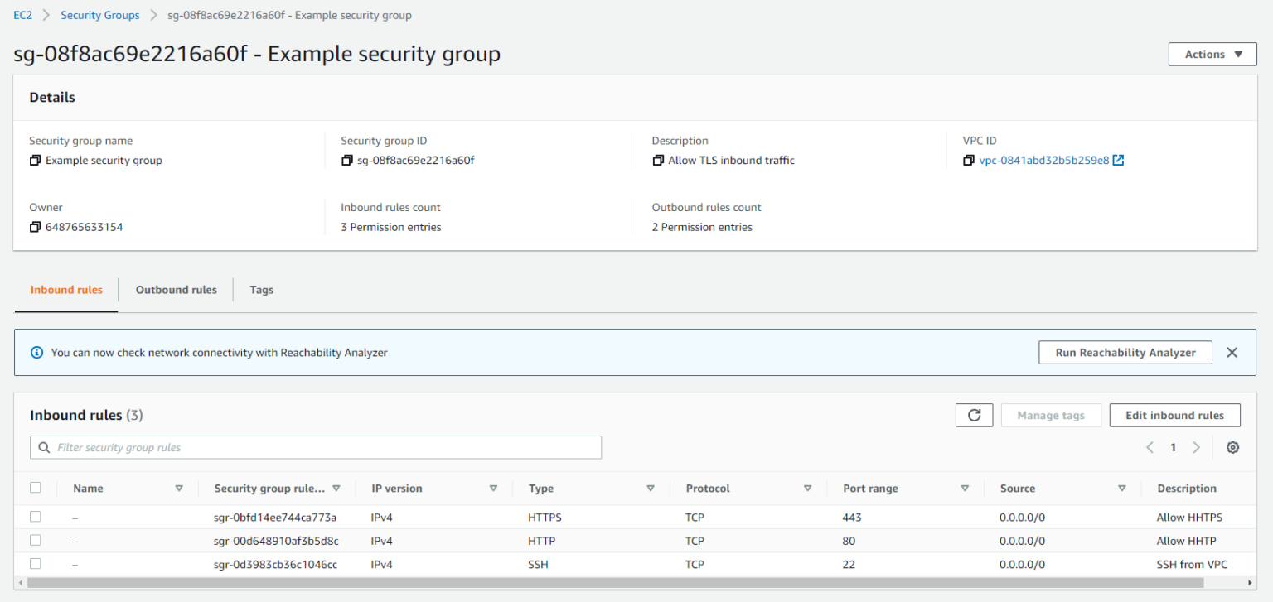The image size is (1273, 602).
Task: Open inbound rules table preferences gear
Action: (x=1232, y=447)
